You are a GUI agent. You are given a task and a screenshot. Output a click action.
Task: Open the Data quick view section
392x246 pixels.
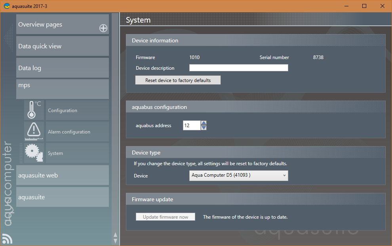[62, 46]
